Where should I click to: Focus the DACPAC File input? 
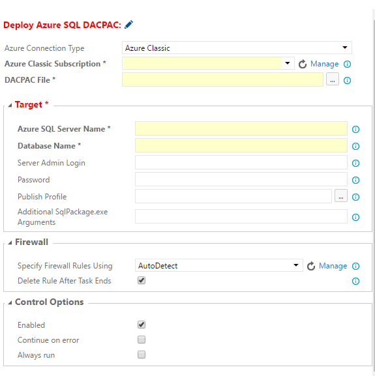tap(222, 80)
